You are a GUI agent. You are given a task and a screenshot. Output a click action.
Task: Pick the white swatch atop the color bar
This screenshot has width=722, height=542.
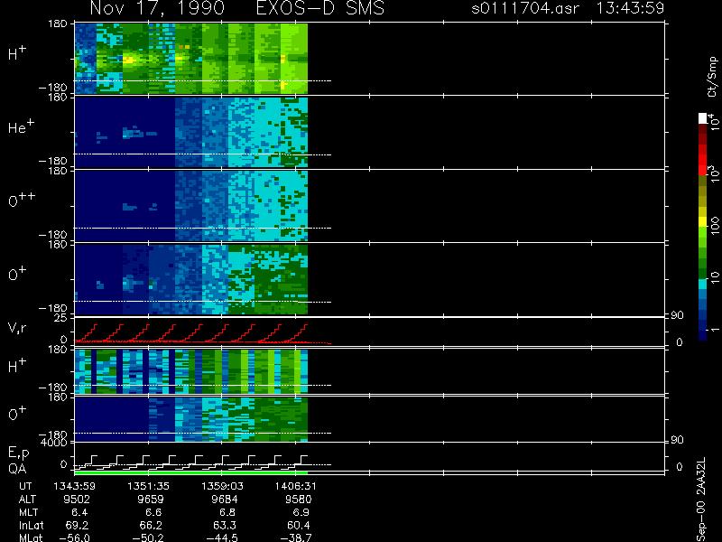[703, 118]
